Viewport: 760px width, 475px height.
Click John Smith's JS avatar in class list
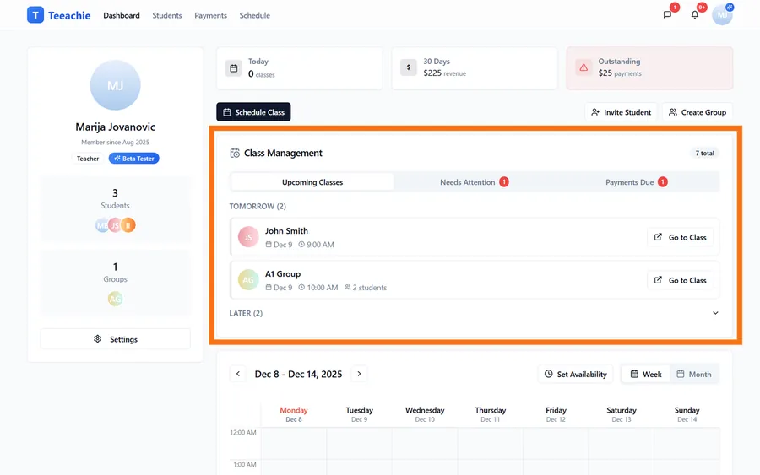[248, 237]
